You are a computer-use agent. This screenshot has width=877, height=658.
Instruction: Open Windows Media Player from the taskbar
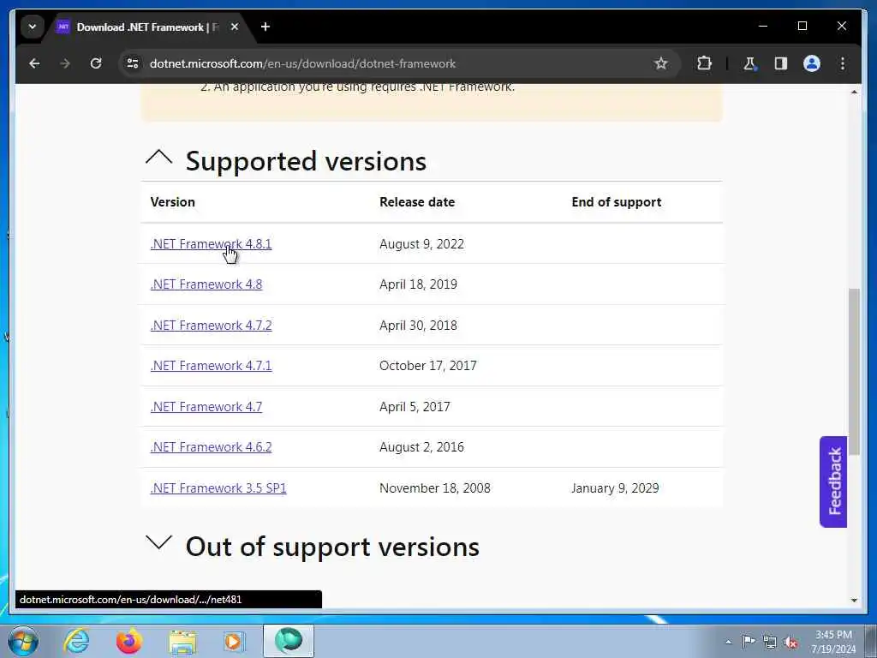[234, 641]
